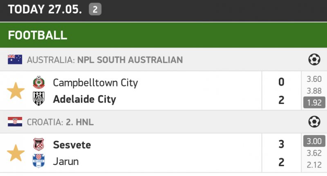Toggle favorite star for Sesvete vs Jarun
Screen dimensions: 327x176
point(16,153)
